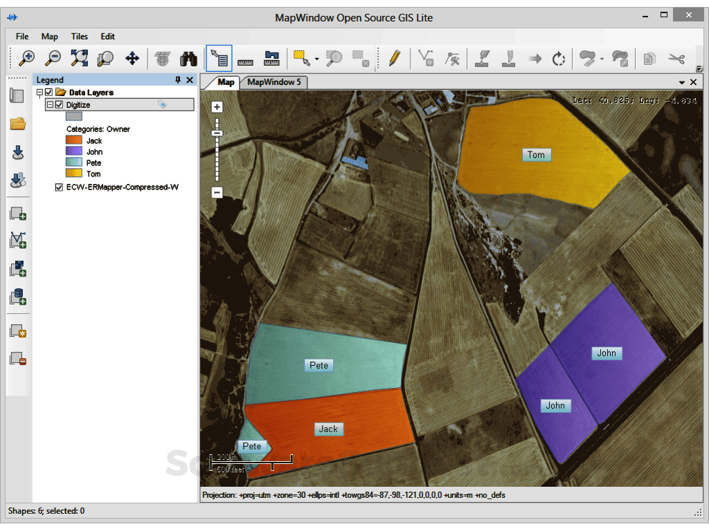Pin the Legend panel
The height and width of the screenshot is (531, 709).
click(179, 80)
